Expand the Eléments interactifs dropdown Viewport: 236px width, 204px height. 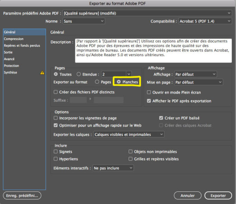coord(113,168)
